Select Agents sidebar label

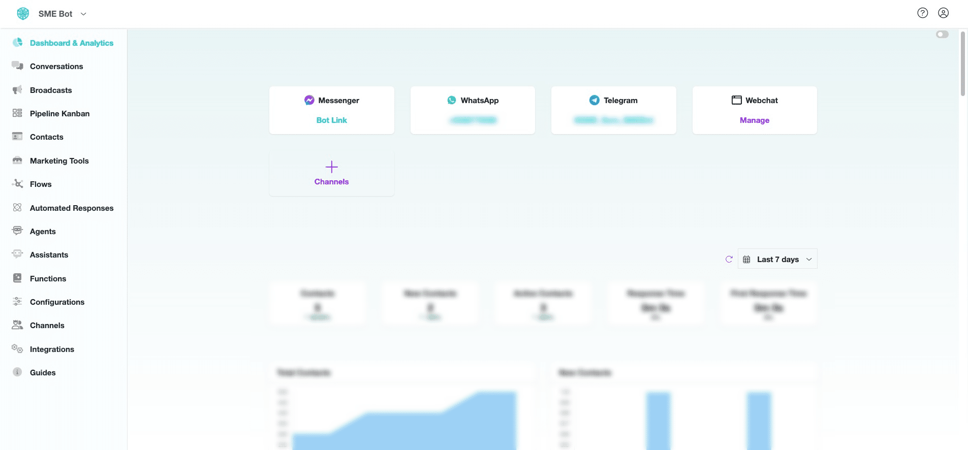pos(43,232)
